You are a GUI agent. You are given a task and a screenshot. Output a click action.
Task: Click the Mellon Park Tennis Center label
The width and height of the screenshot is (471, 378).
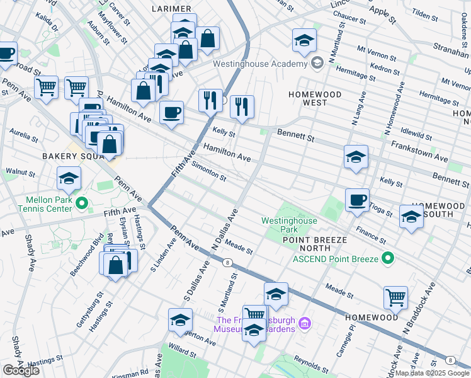pyautogui.click(x=45, y=204)
